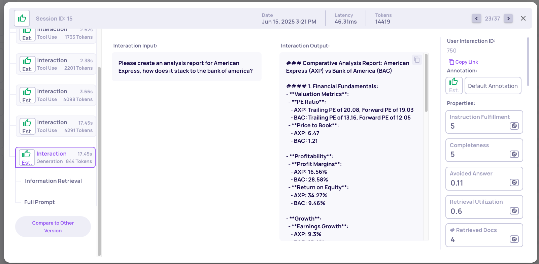Open the Full Prompt item
The width and height of the screenshot is (539, 264).
pyautogui.click(x=39, y=202)
